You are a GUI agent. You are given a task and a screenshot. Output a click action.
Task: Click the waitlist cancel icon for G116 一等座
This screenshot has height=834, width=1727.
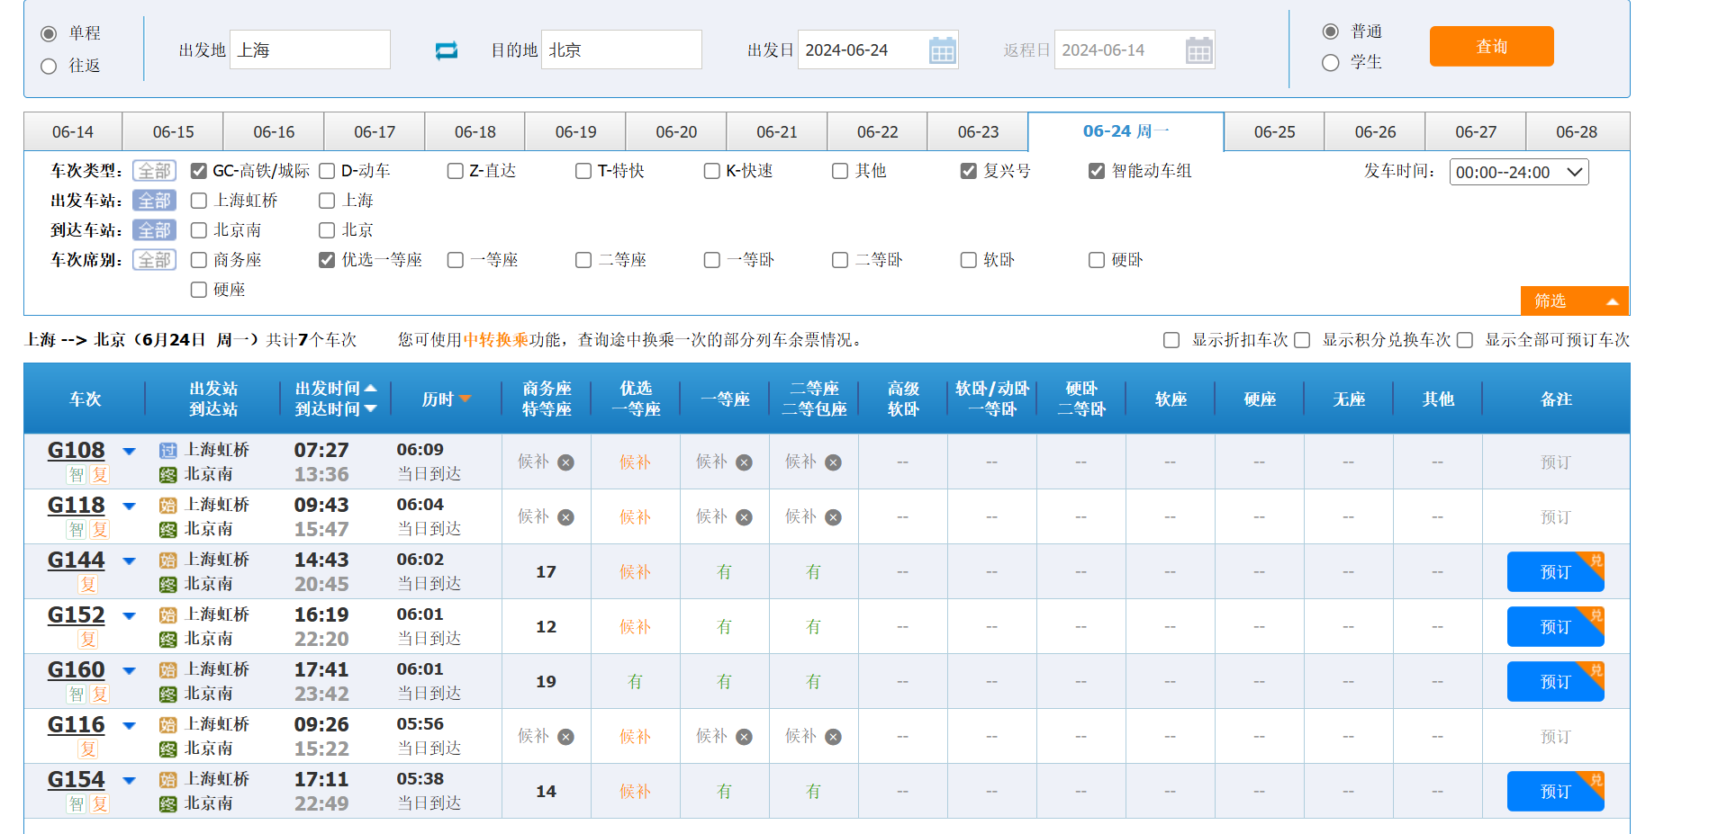coord(744,737)
